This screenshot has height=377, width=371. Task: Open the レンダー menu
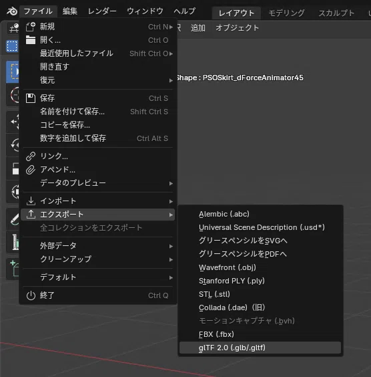(x=102, y=11)
